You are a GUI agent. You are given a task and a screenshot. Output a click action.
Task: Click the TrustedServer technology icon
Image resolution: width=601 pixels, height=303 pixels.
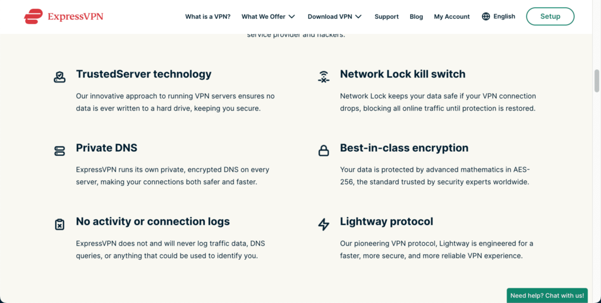59,77
